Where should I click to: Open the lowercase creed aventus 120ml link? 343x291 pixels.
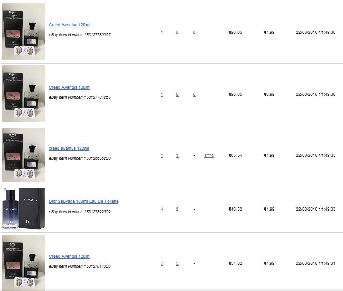(x=69, y=148)
